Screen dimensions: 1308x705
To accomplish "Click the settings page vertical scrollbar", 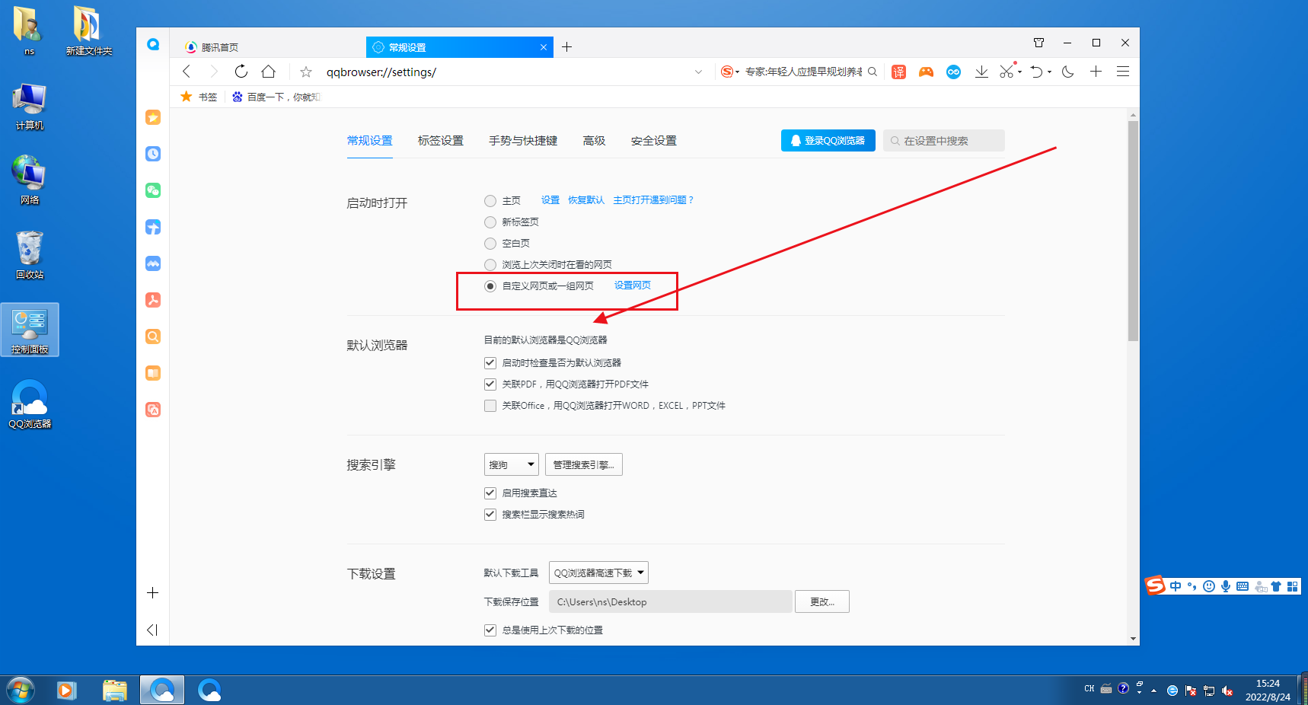I will [x=1133, y=231].
